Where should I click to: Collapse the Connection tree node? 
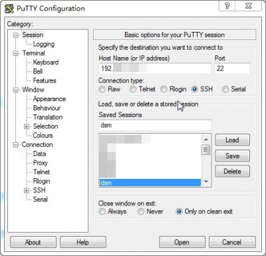15,145
